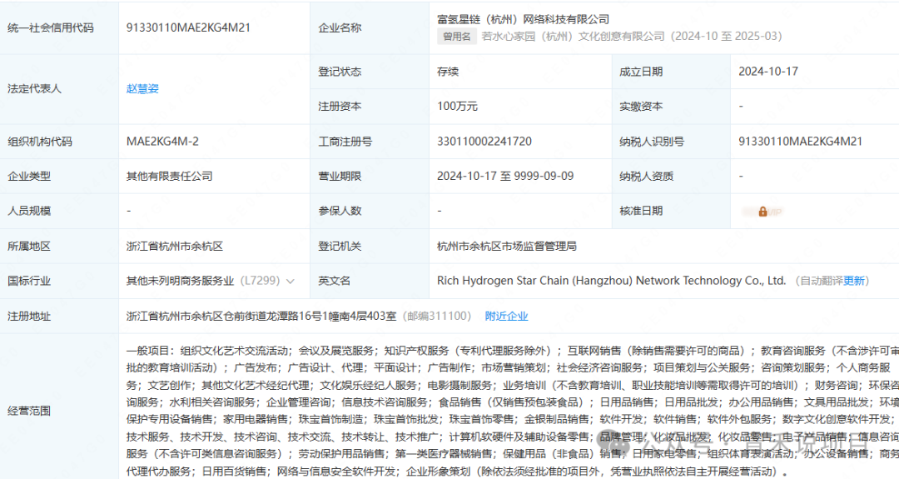The image size is (899, 479).
Task: Select the business scope paragraph starting 一般项目
Action: coord(513,411)
